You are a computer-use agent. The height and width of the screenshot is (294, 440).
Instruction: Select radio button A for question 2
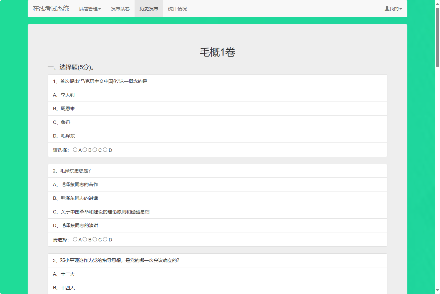click(75, 239)
